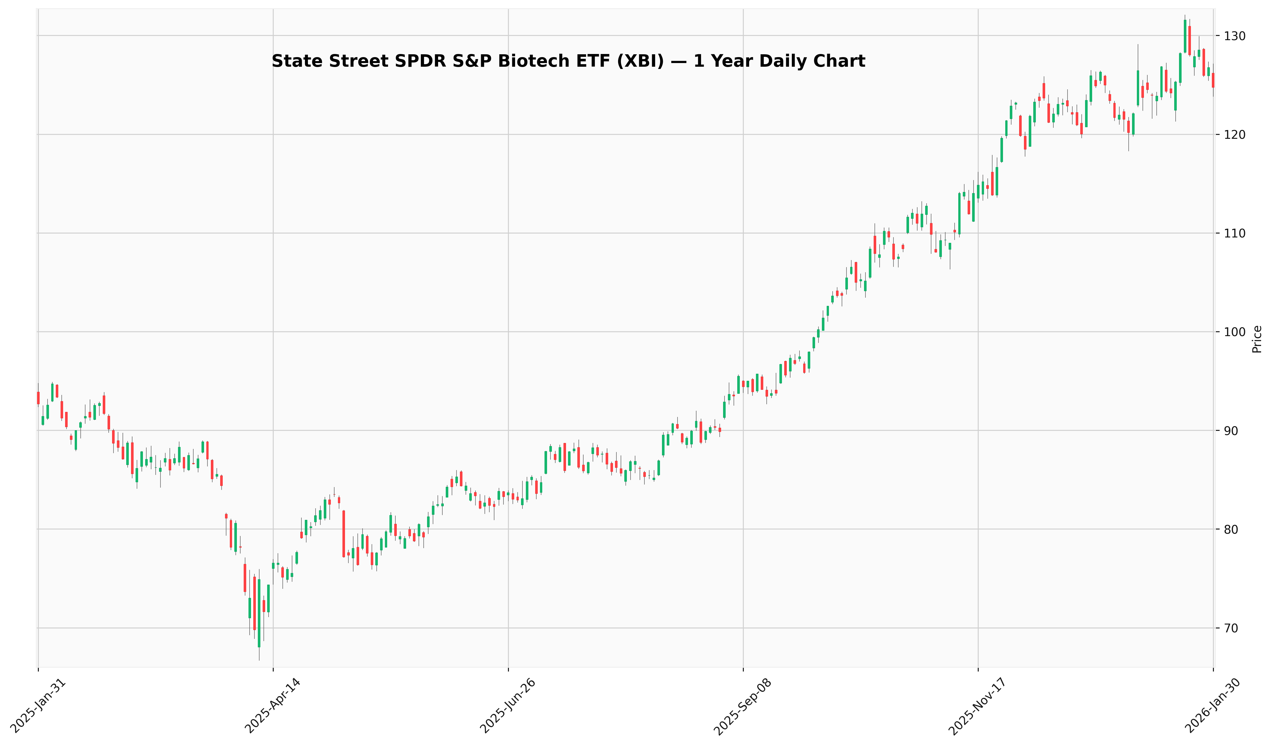
Task: Click the 100 price axis label
Action: [1235, 332]
